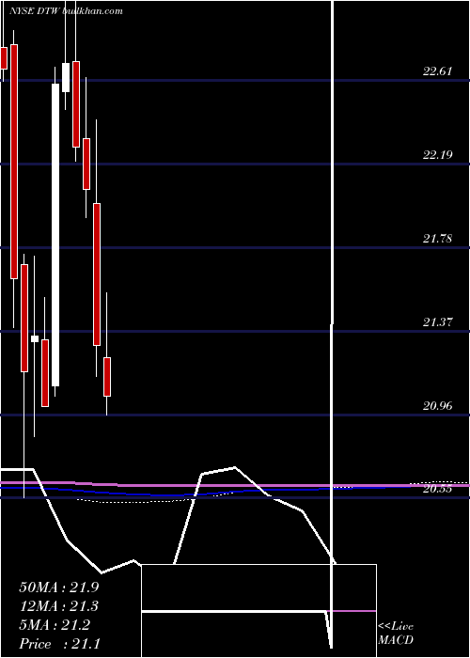This screenshot has width=470, height=658.
Task: Click the <<Live MACD label
Action: tap(396, 634)
